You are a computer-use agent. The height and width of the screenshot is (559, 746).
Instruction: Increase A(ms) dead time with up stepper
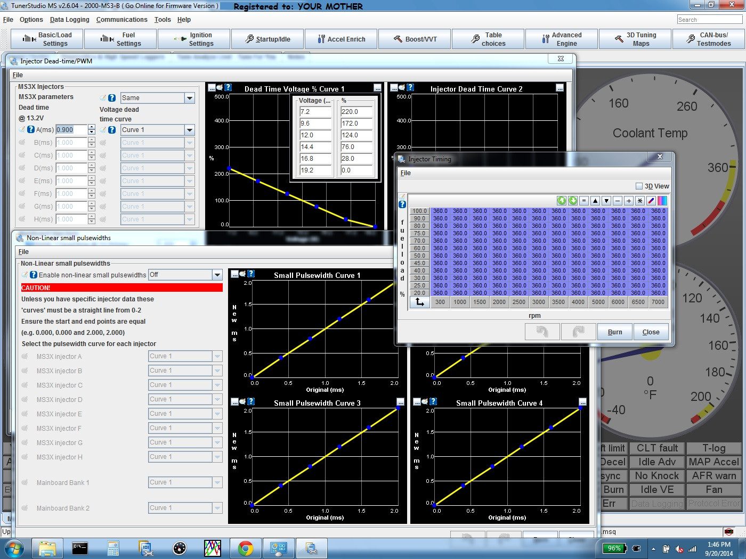(92, 127)
